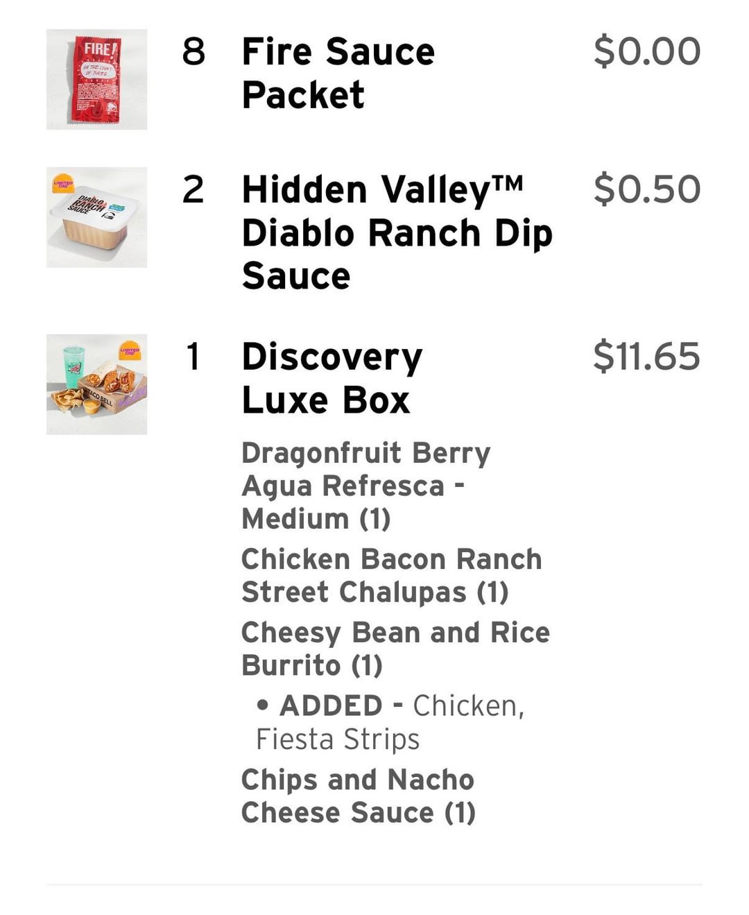Select quantity 2 for Diablo Ranch Dip

pos(193,189)
